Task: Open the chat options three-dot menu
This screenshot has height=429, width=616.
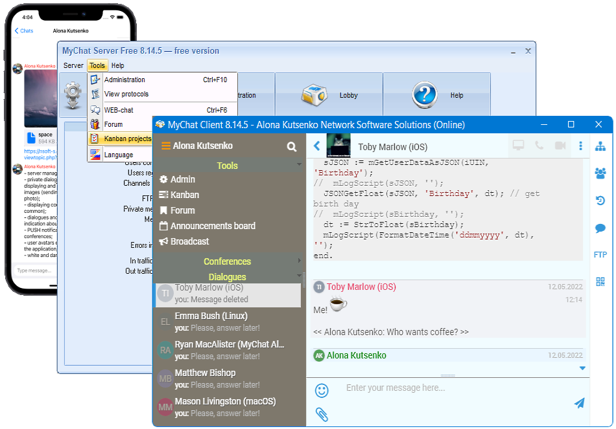Action: click(x=580, y=146)
